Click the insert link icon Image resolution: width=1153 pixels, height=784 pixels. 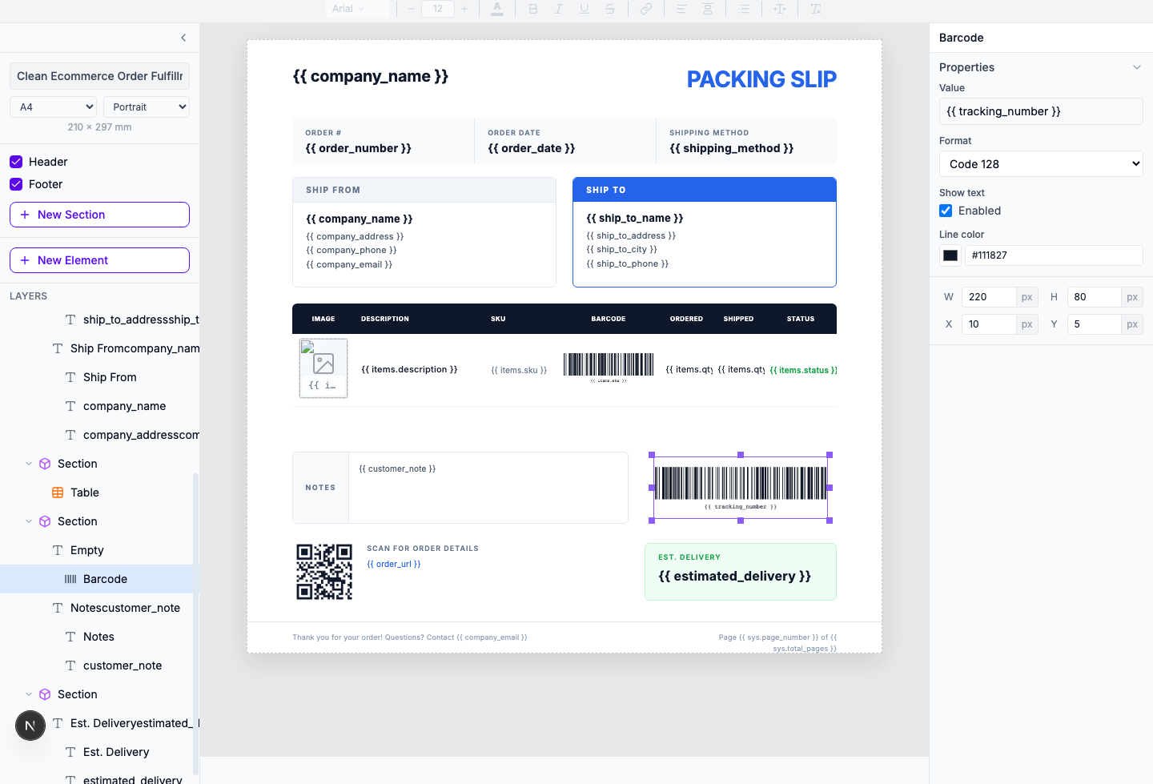[645, 9]
